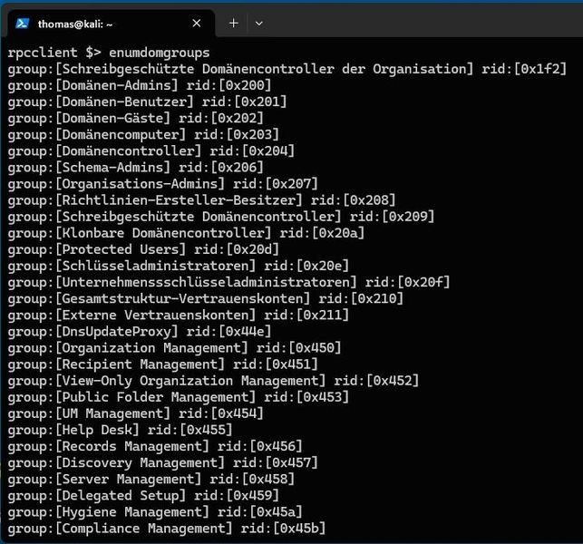The image size is (583, 544).
Task: Click the DnsUpdateProxy group line
Action: [140, 331]
